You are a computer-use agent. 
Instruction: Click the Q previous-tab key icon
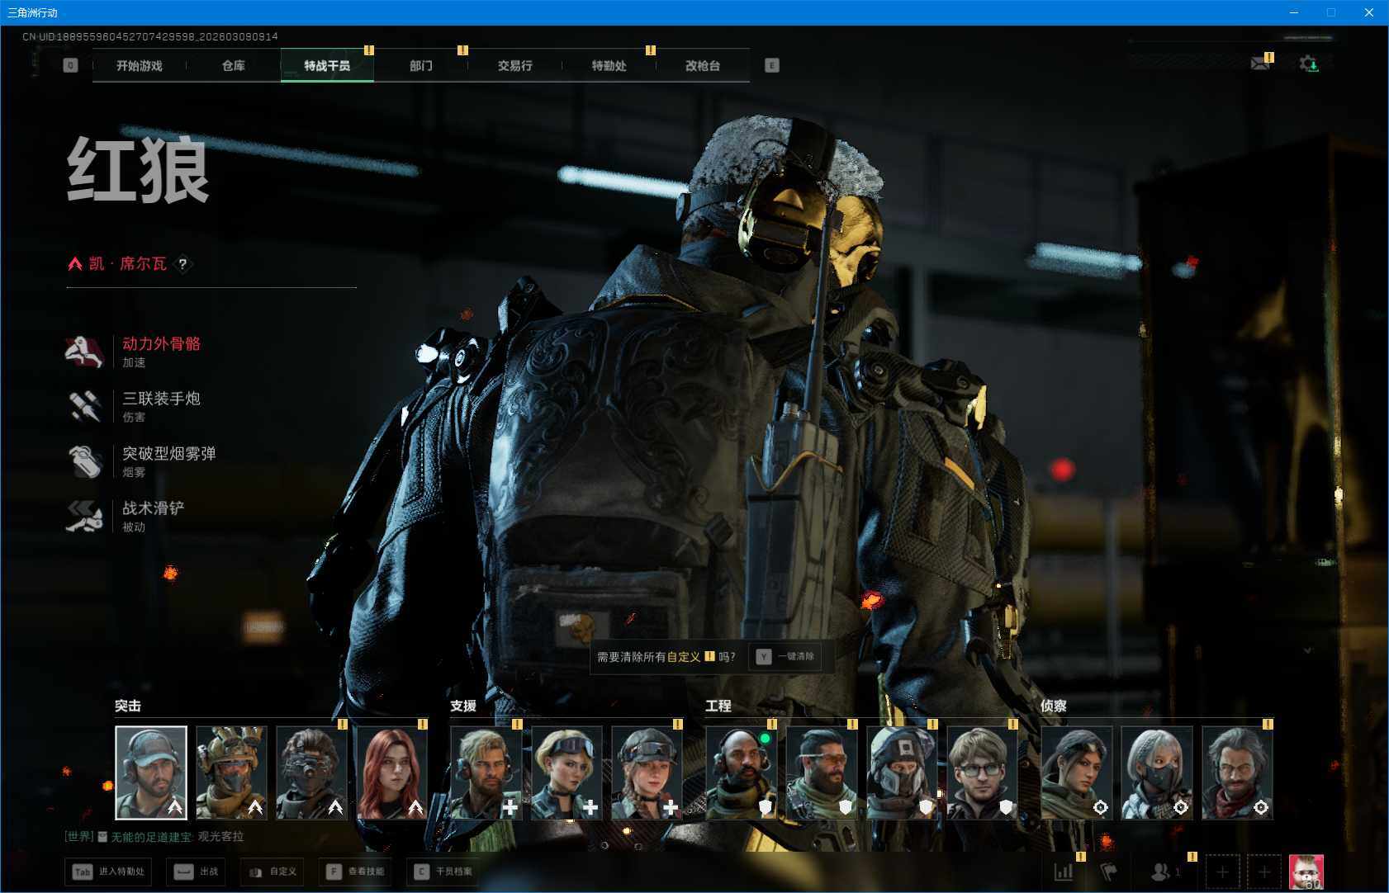(x=70, y=65)
